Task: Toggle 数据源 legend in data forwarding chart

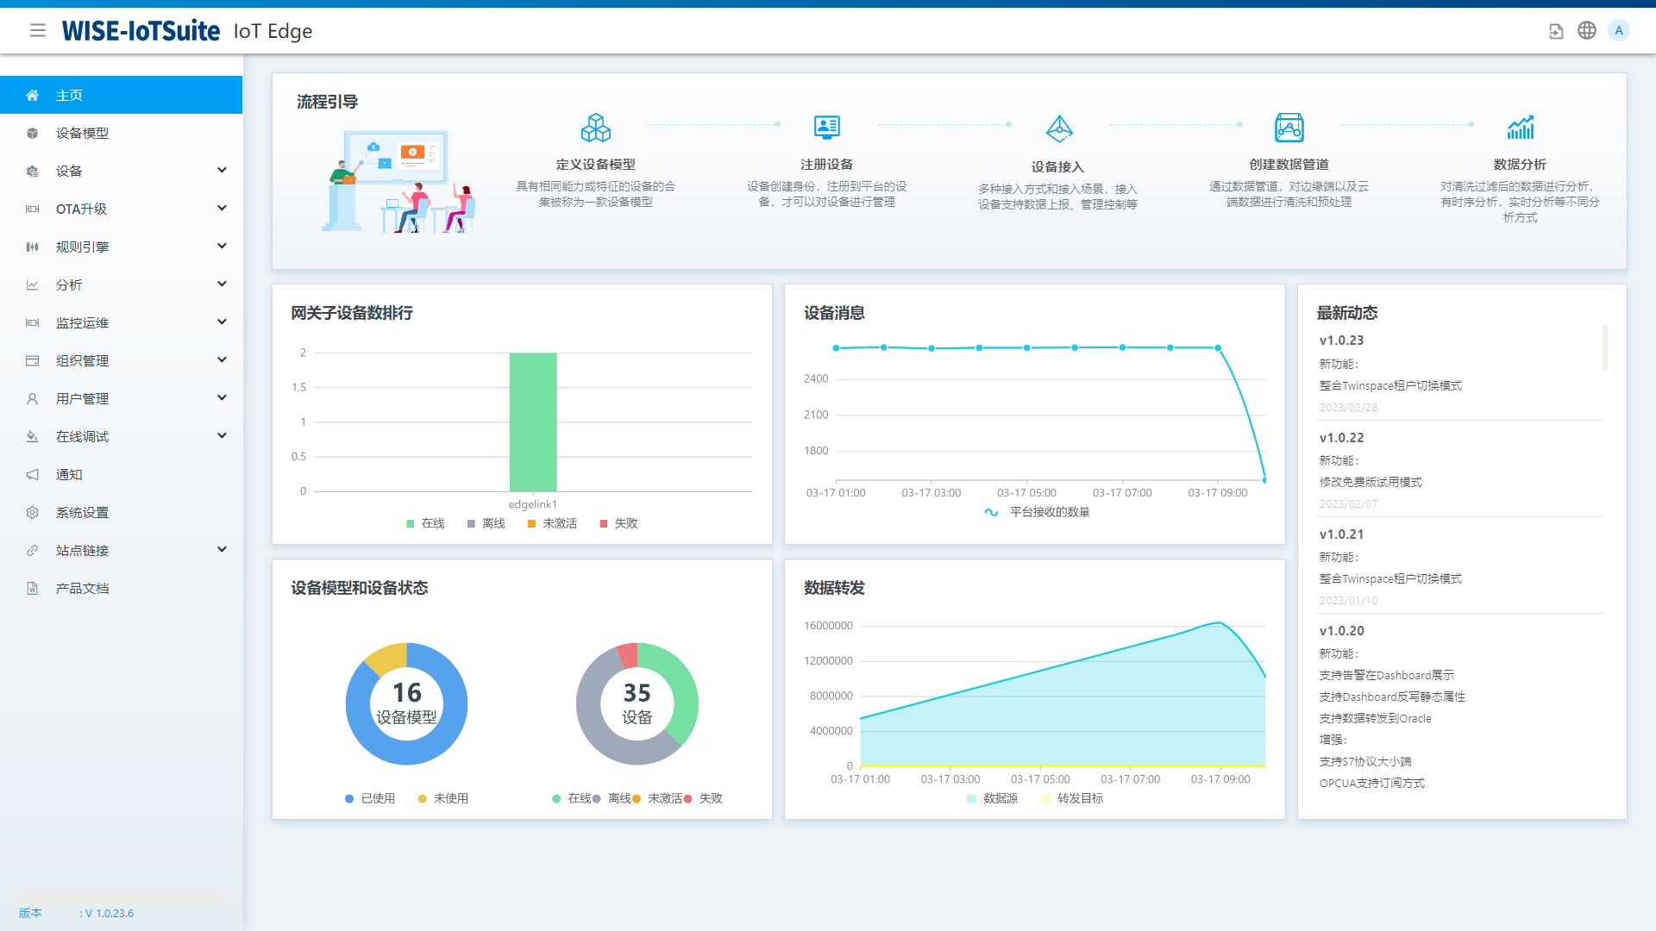Action: [992, 798]
